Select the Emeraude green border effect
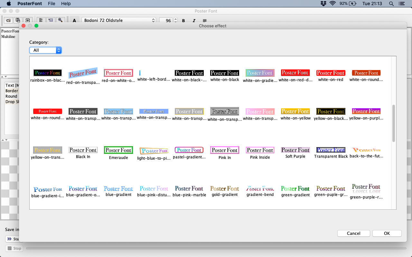Image resolution: width=412 pixels, height=257 pixels. (x=118, y=150)
